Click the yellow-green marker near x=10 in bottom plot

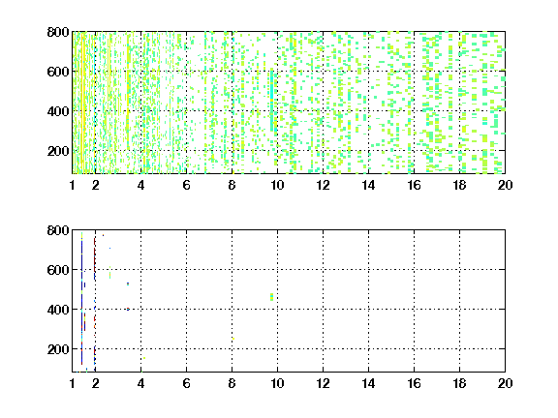pyautogui.click(x=272, y=297)
